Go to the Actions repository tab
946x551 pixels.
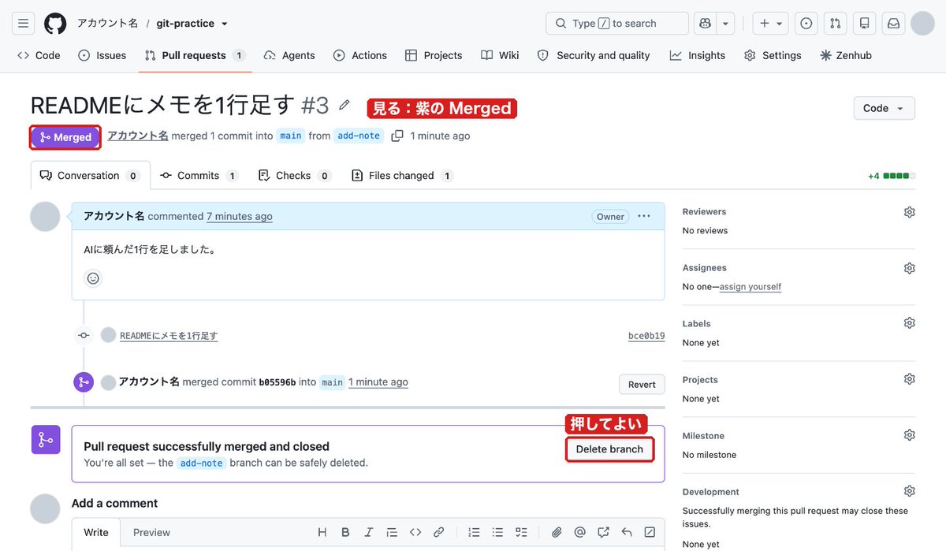click(x=360, y=55)
